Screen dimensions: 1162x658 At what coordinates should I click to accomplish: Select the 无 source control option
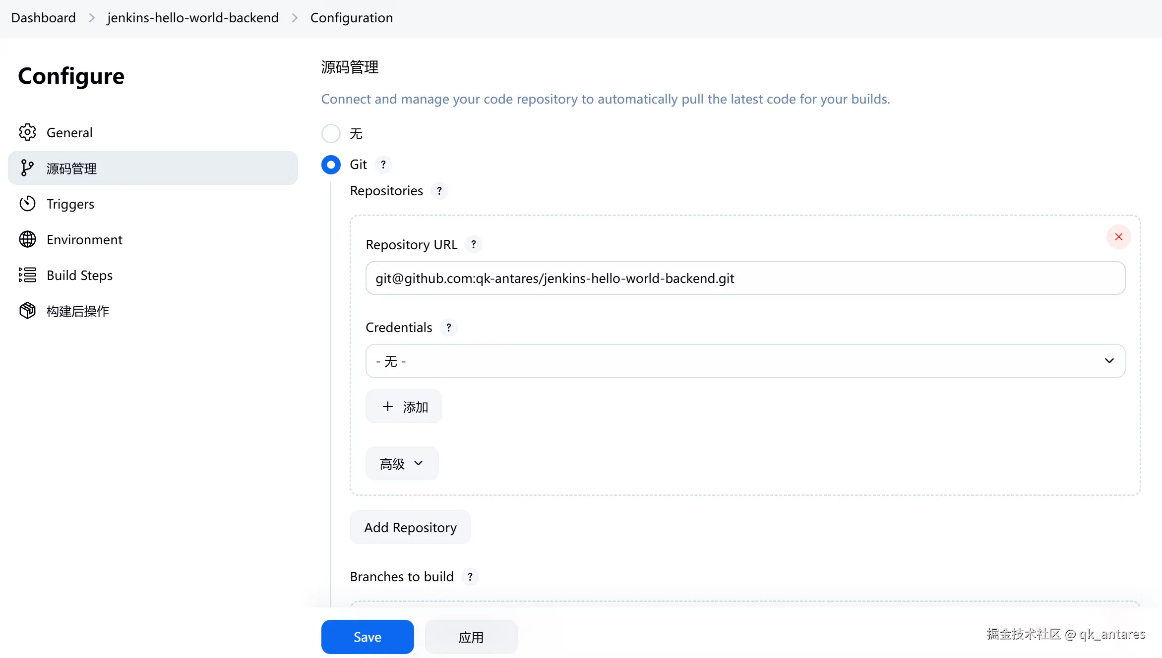(331, 133)
